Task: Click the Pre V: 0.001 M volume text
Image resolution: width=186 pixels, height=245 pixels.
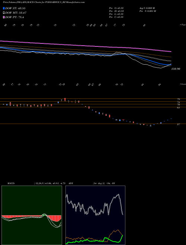Action: [x=147, y=11]
